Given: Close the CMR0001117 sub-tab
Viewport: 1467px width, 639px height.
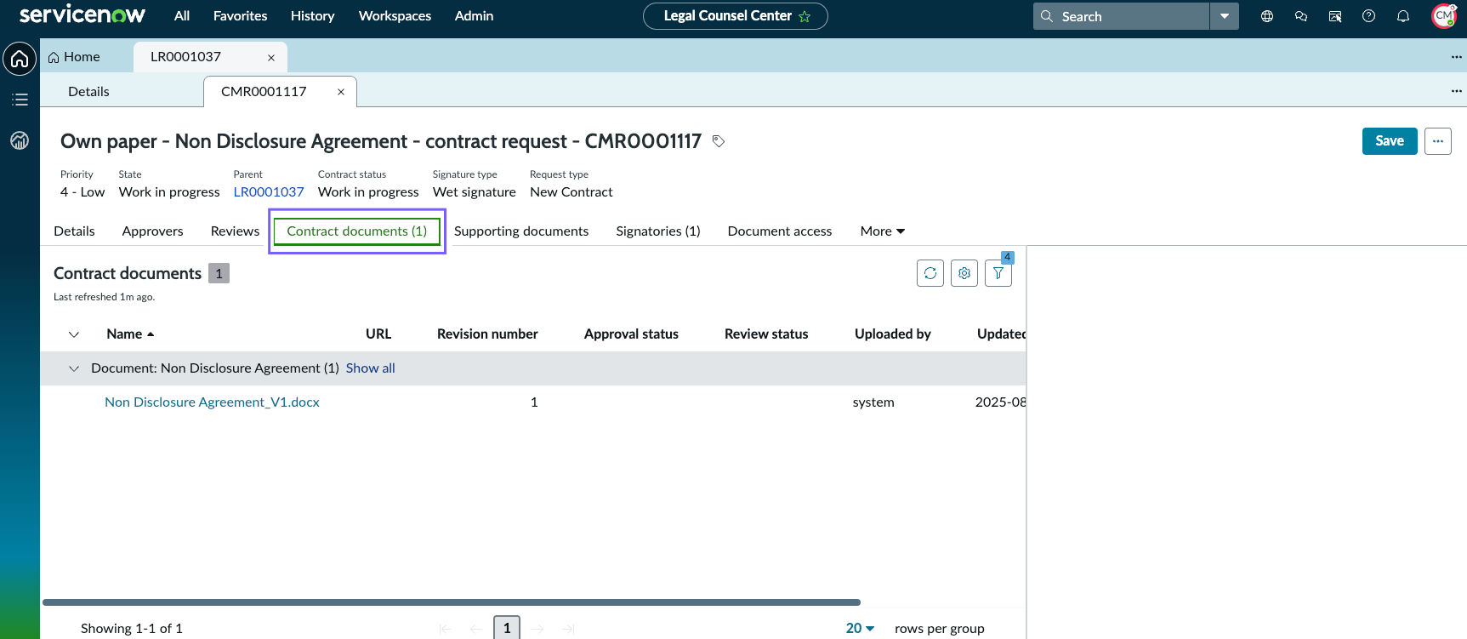Looking at the screenshot, I should click(341, 92).
